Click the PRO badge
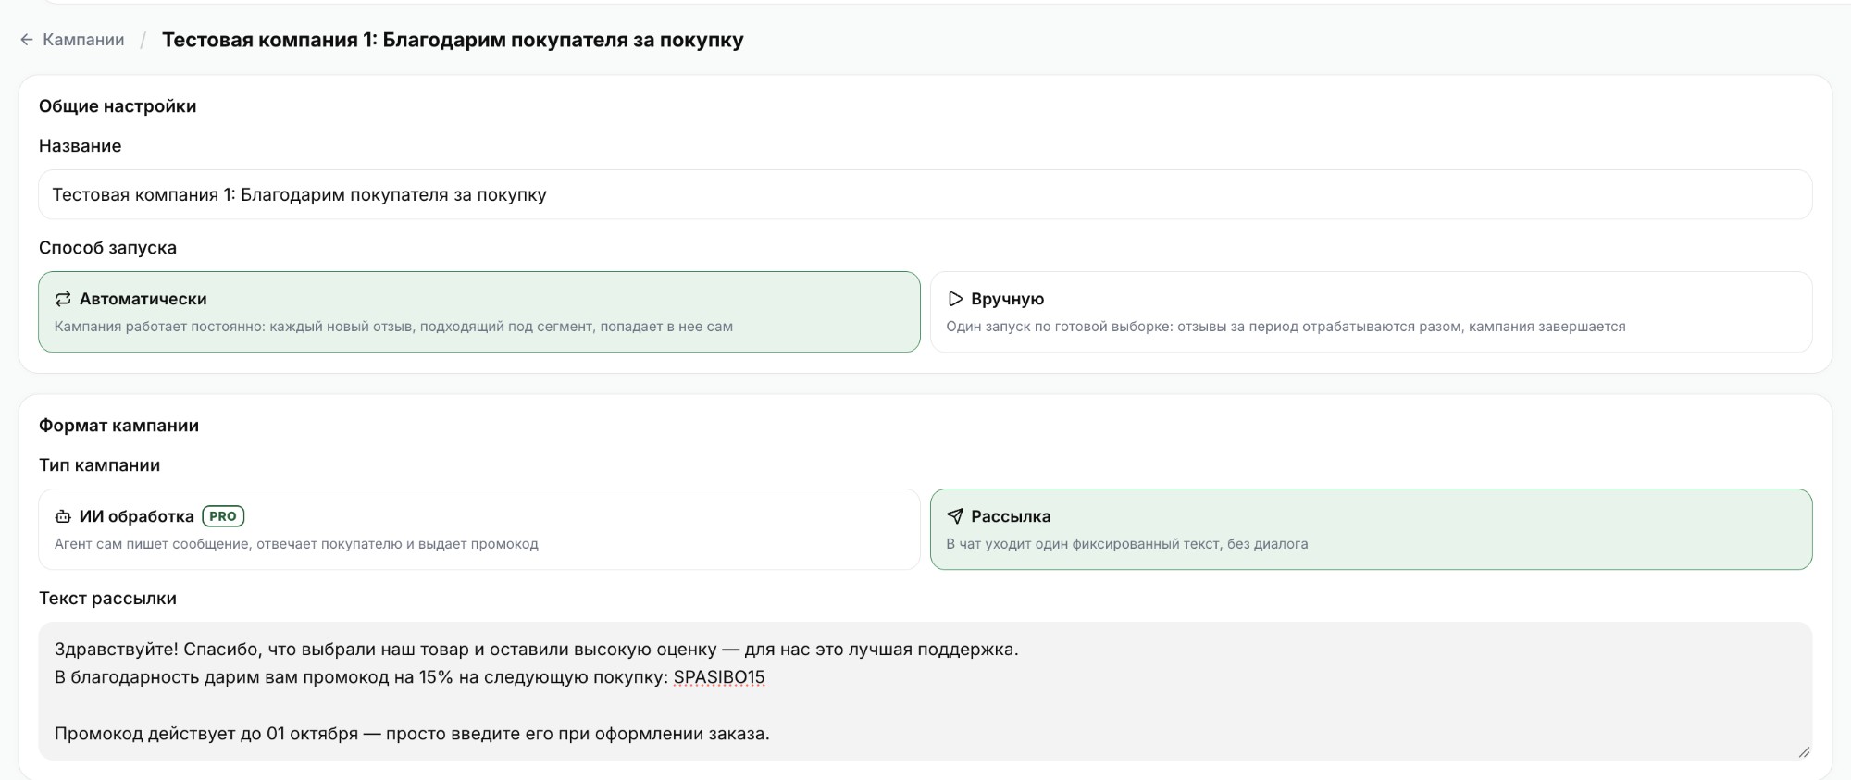Viewport: 1851px width, 780px height. (223, 516)
